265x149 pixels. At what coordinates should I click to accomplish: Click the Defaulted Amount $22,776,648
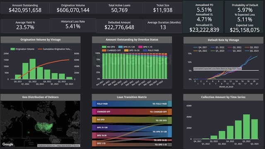click(x=119, y=27)
